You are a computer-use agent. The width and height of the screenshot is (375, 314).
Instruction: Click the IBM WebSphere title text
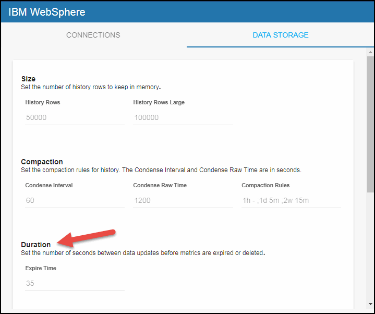[x=46, y=11]
